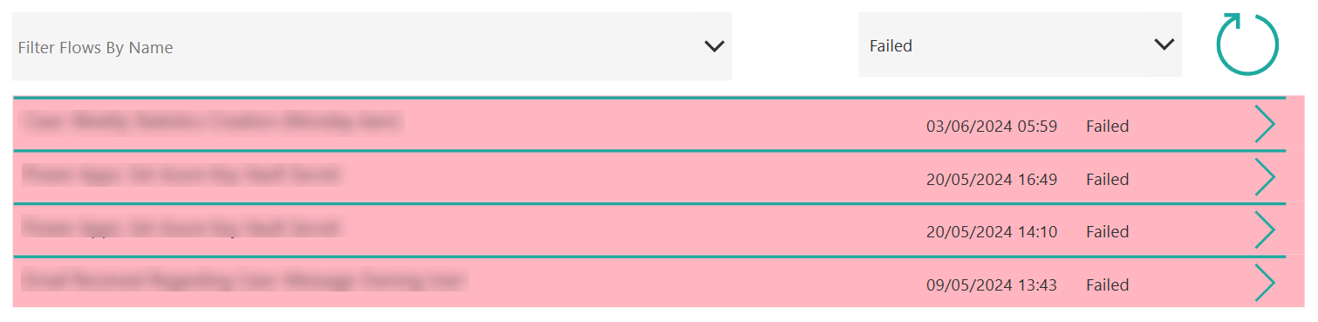Select the 20/05/2024 14:10 timestamp
Screen dimensions: 1318x322
992,232
